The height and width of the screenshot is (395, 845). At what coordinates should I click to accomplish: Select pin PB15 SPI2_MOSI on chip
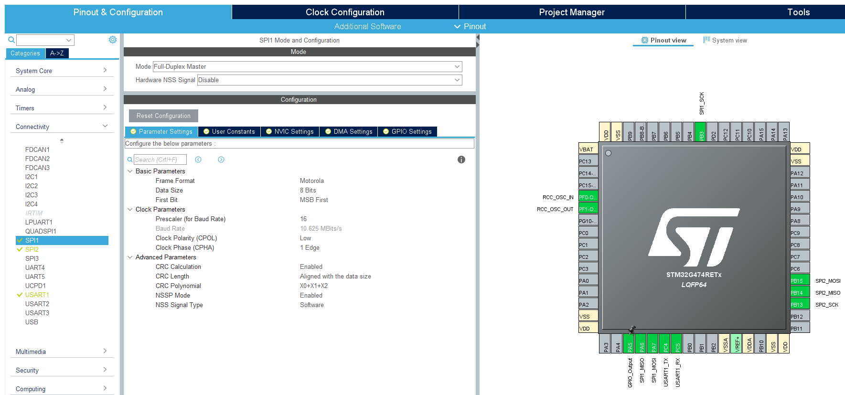[800, 280]
